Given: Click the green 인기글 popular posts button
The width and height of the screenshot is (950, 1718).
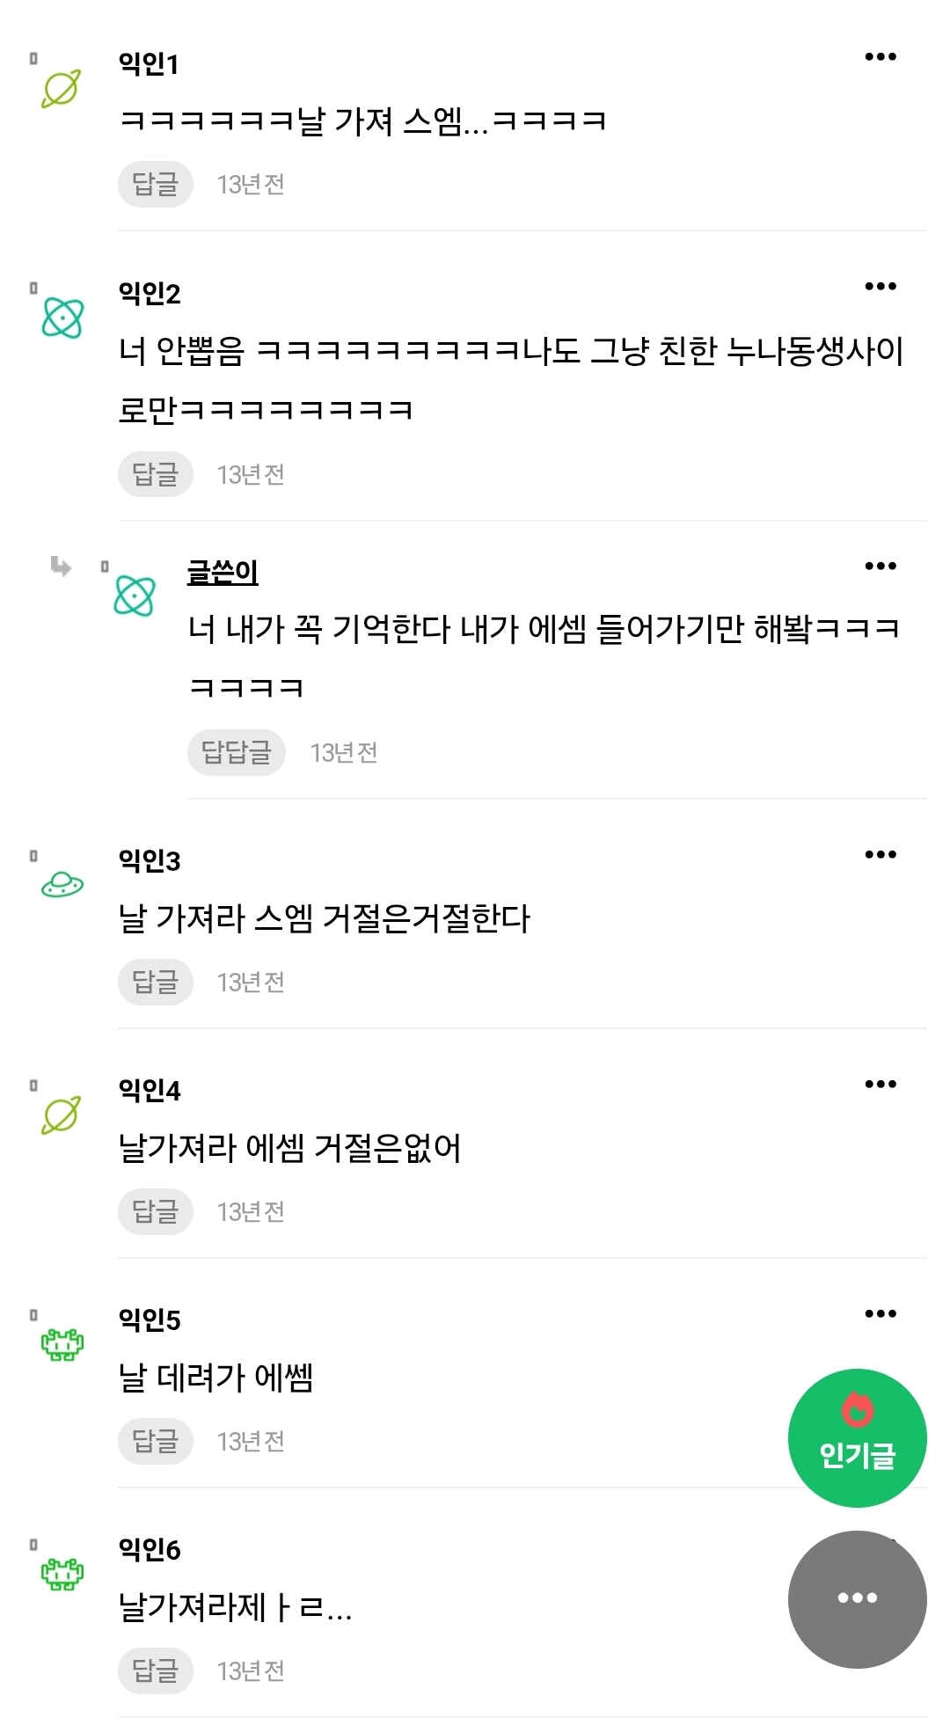Looking at the screenshot, I should [x=857, y=1437].
